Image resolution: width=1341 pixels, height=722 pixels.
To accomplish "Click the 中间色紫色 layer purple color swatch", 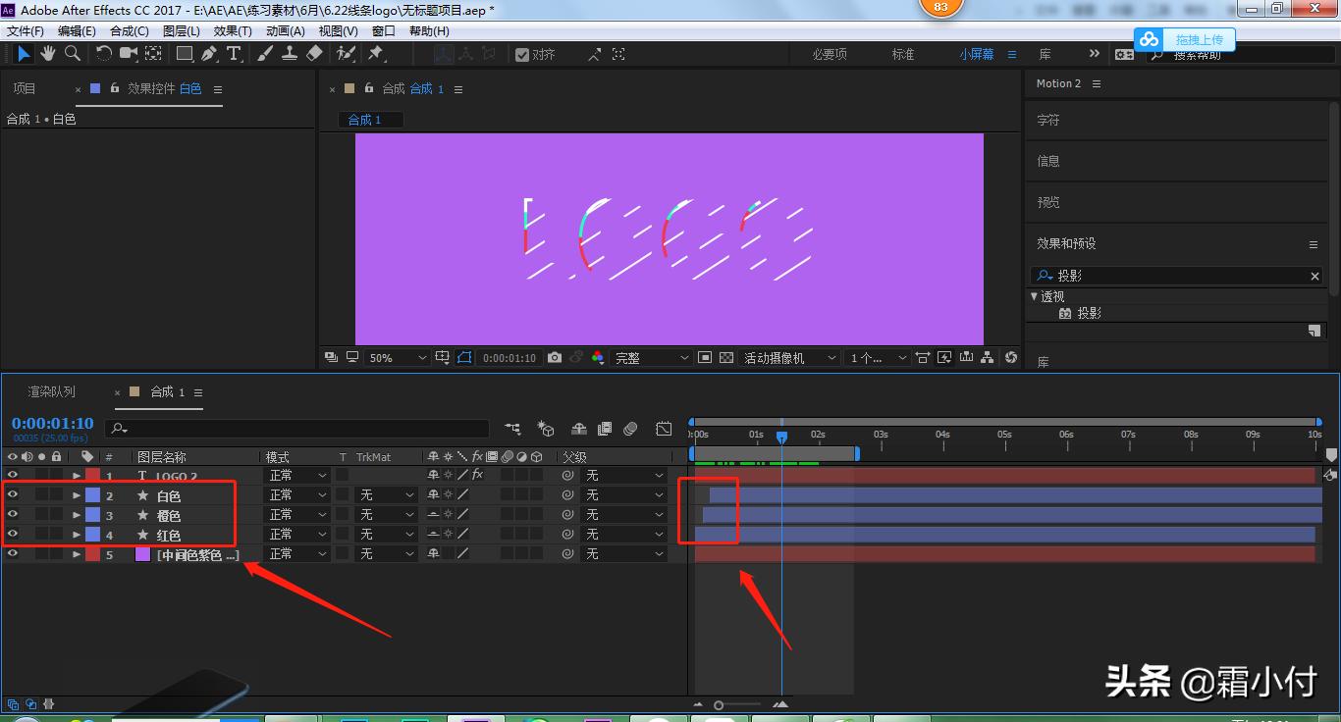I will [x=142, y=554].
